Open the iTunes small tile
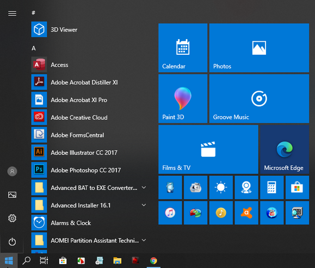Viewport: 315px width, 268px height. [170, 213]
